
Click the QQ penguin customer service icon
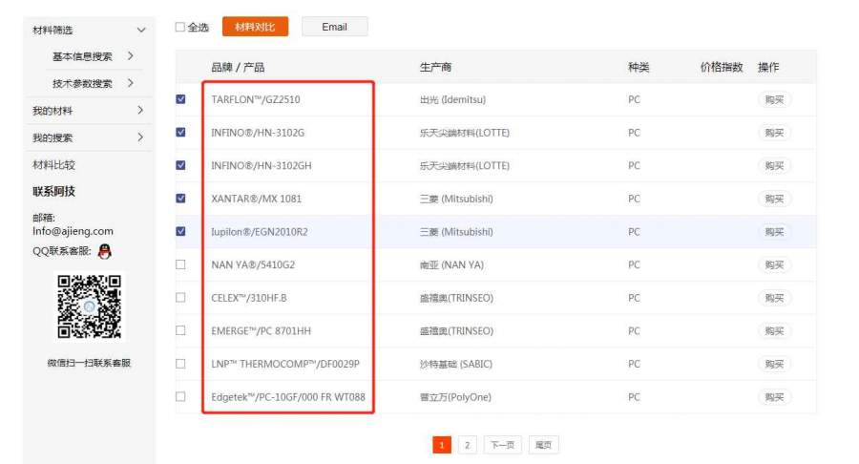(x=104, y=251)
